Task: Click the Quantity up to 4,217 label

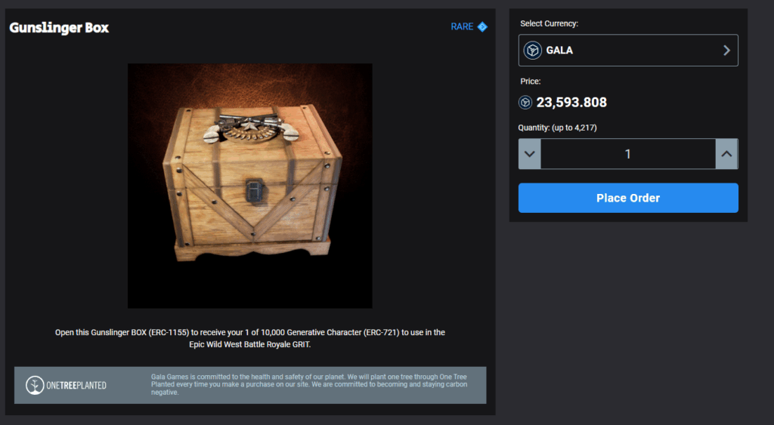Action: 557,128
